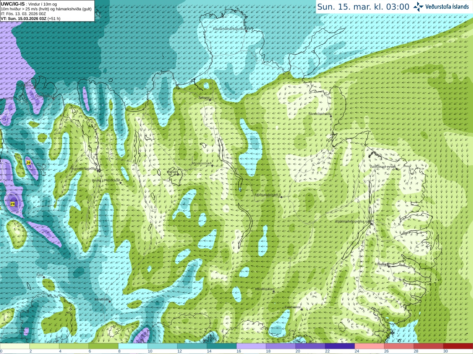Click the Kollaleira station marker
Image resolution: width=473 pixels, height=354 pixels.
[x=389, y=266]
